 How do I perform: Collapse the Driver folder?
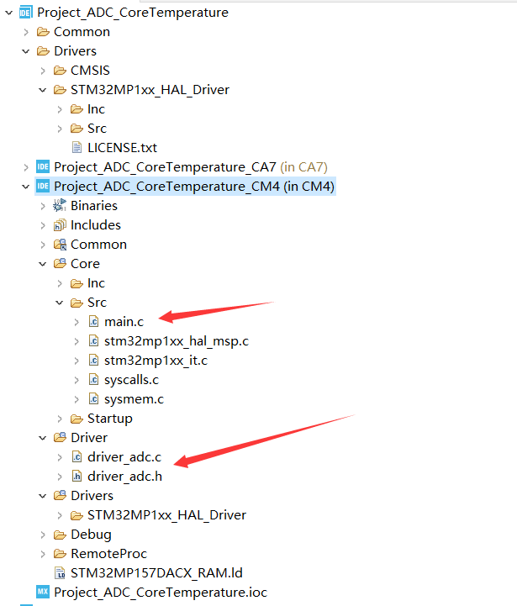(x=43, y=438)
